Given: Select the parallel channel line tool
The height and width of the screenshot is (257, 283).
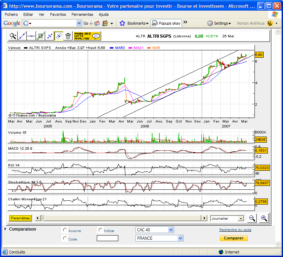Looking at the screenshot, I should (59, 36).
